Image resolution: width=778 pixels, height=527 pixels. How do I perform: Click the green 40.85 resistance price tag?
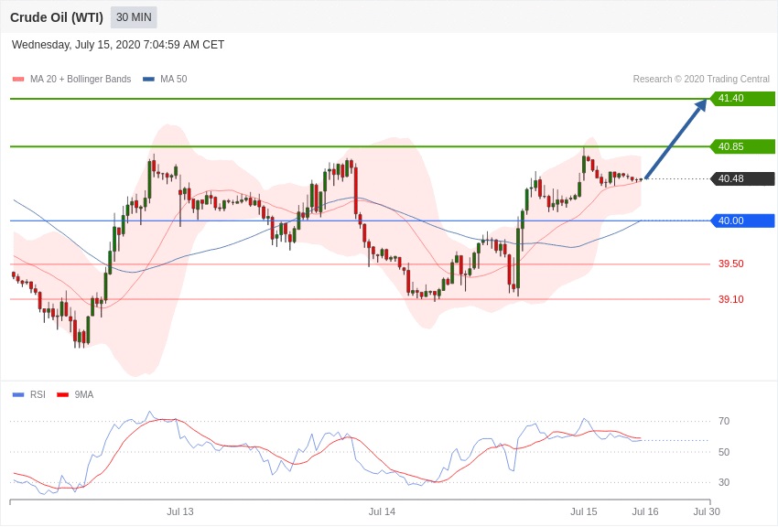tap(742, 146)
